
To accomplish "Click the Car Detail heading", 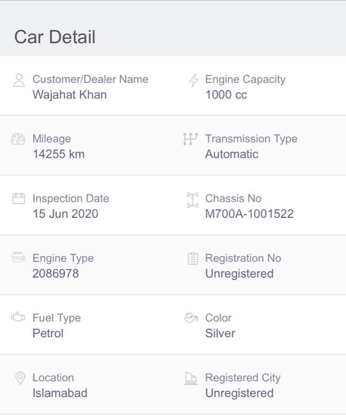I will [55, 37].
